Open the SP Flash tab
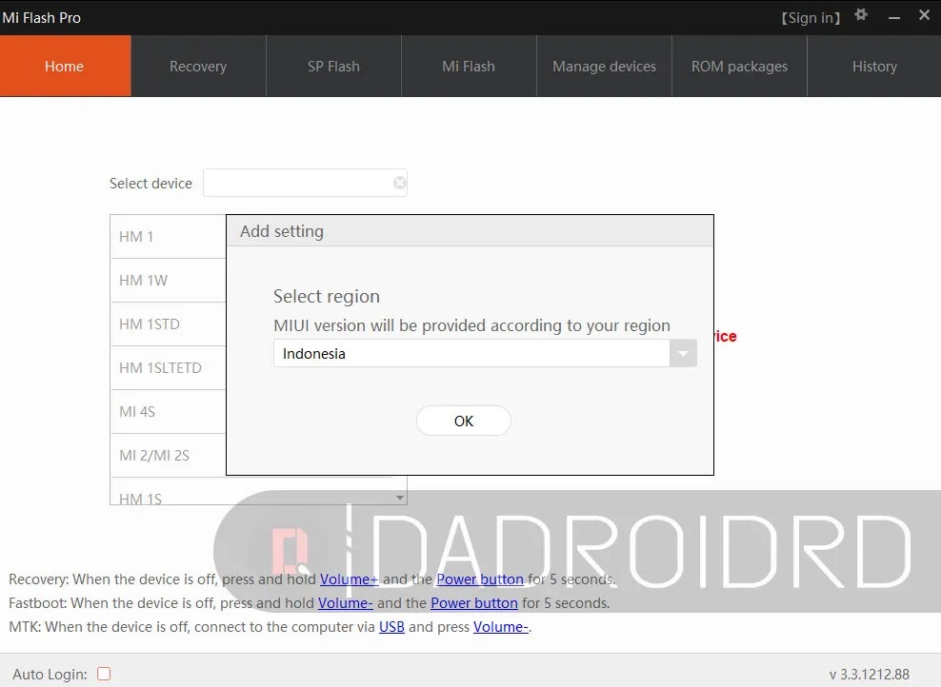Viewport: 941px width, 687px height. [333, 66]
